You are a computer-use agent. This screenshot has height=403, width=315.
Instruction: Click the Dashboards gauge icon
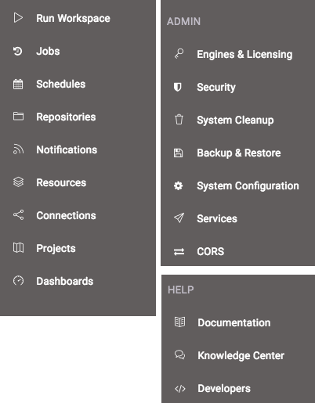click(18, 281)
